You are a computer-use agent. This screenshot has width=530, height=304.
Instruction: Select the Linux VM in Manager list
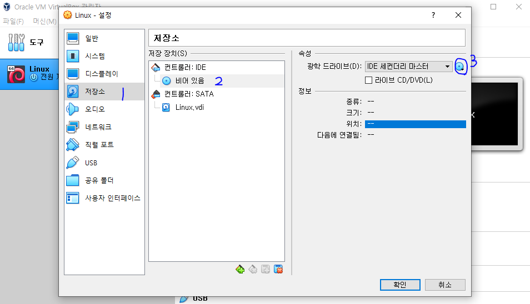tap(29, 74)
